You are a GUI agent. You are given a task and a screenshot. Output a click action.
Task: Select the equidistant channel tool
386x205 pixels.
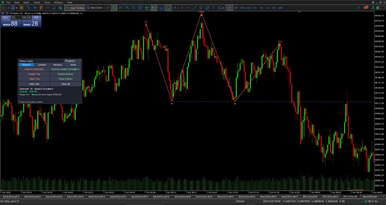[x=201, y=8]
